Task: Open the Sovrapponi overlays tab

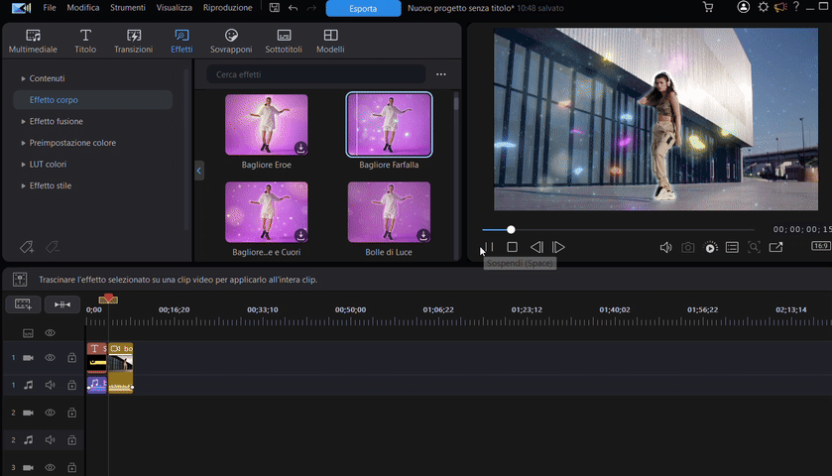Action: 231,42
